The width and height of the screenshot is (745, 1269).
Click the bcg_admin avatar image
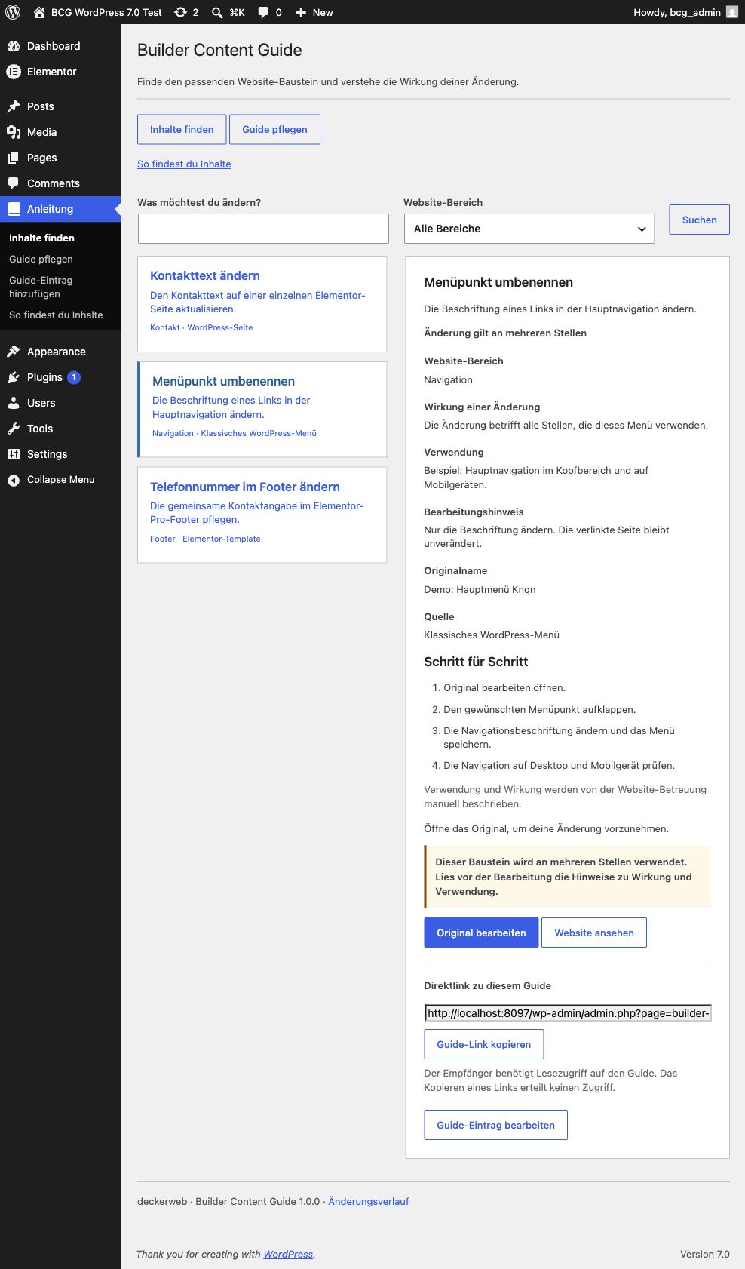point(732,12)
